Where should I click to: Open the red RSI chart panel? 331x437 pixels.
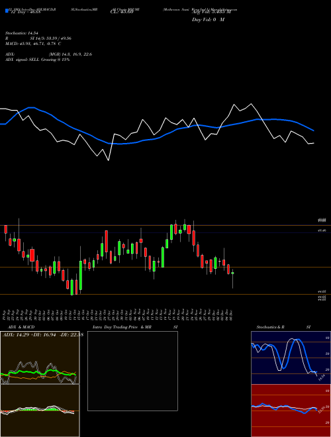(x=291, y=411)
